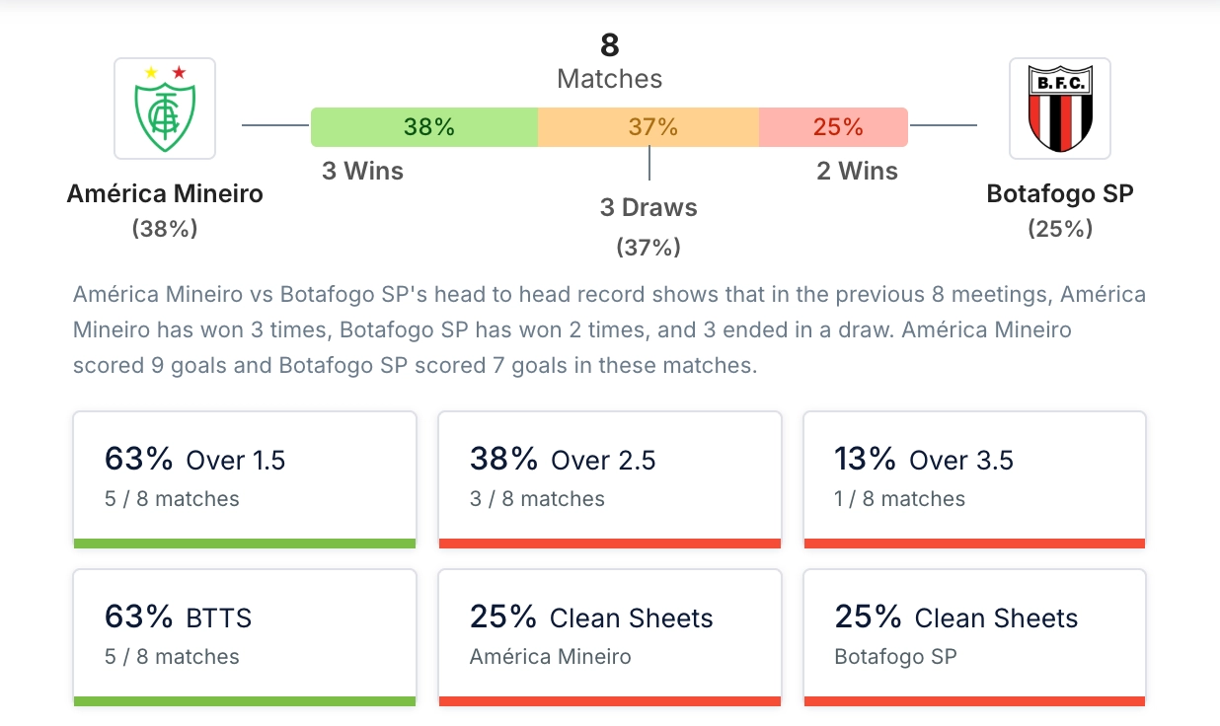Viewport: 1220px width, 726px height.
Task: Click the orange 37% draws bar segment
Action: (648, 127)
